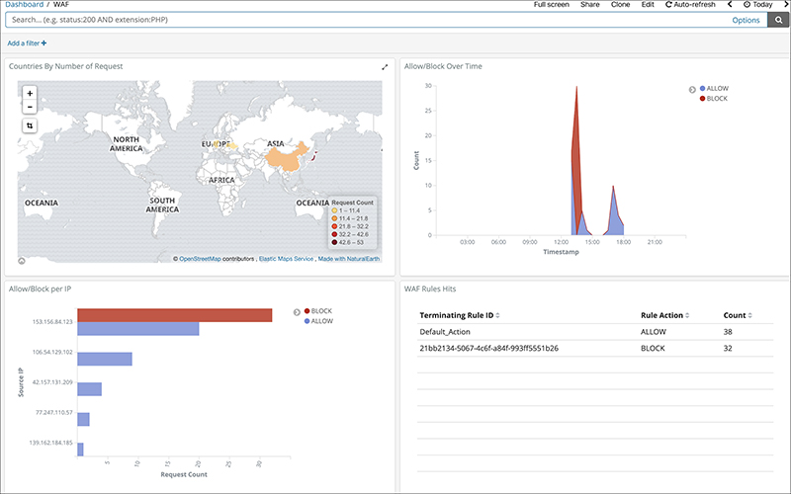
Task: Click Edit in the top menu
Action: click(x=648, y=5)
